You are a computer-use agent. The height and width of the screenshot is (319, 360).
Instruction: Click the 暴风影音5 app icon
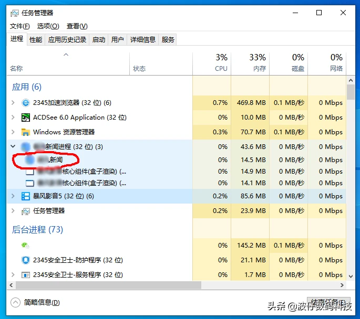(25, 196)
